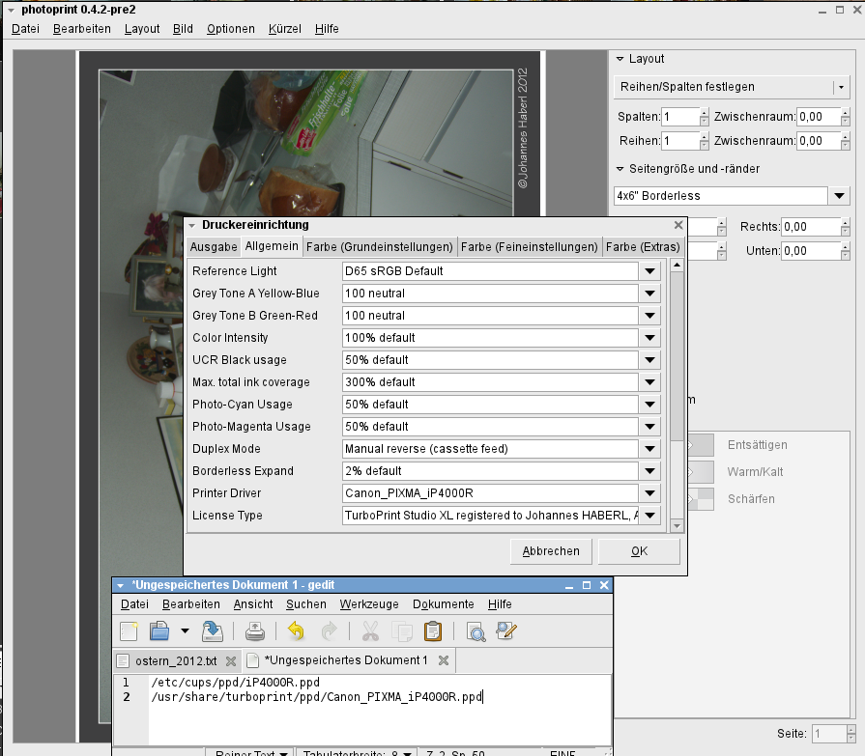The image size is (865, 756).
Task: Confirm the printer setup with OK
Action: (639, 551)
